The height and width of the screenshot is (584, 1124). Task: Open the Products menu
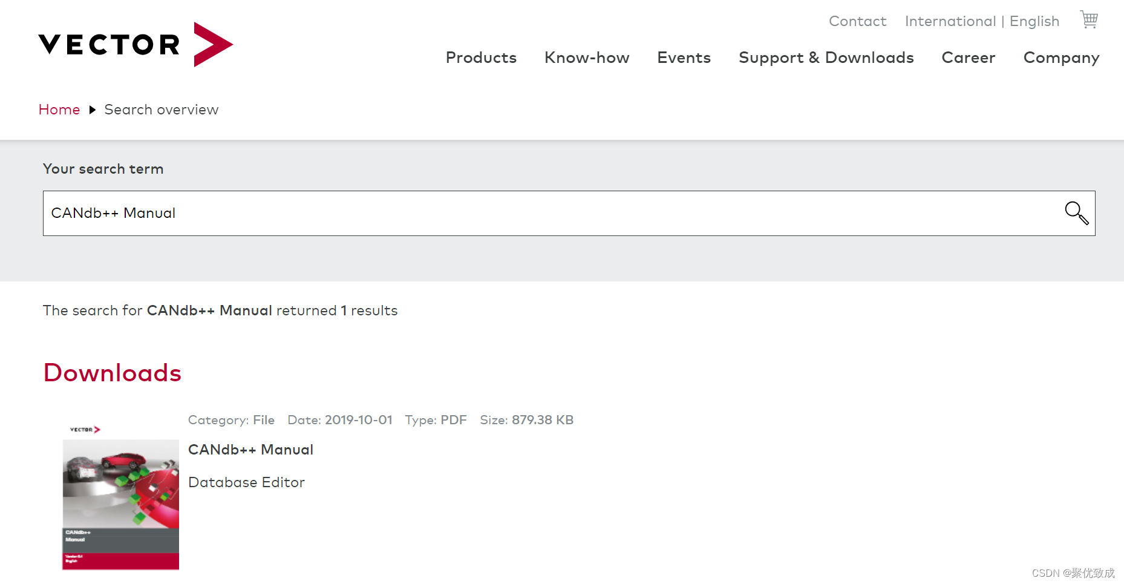481,57
